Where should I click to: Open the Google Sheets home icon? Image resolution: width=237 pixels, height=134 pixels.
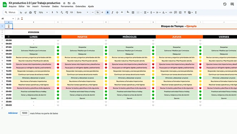click(5, 5)
